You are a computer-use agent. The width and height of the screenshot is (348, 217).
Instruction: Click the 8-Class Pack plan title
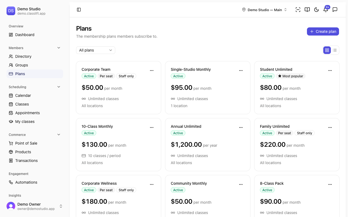click(x=272, y=183)
